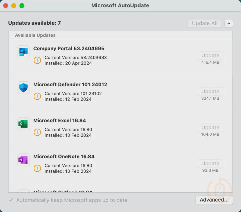Click the 'Updates available: 7' heading
The width and height of the screenshot is (241, 212).
tap(34, 23)
